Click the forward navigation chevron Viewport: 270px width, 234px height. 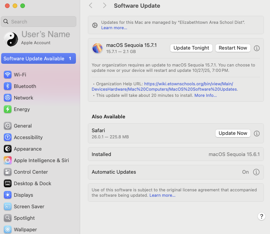(x=104, y=5)
